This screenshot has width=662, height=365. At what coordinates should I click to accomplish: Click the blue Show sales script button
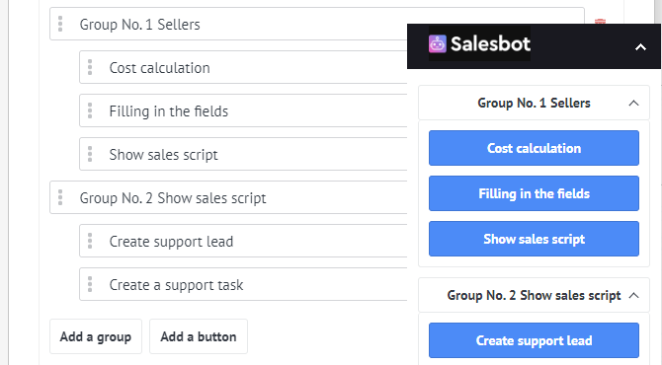534,239
